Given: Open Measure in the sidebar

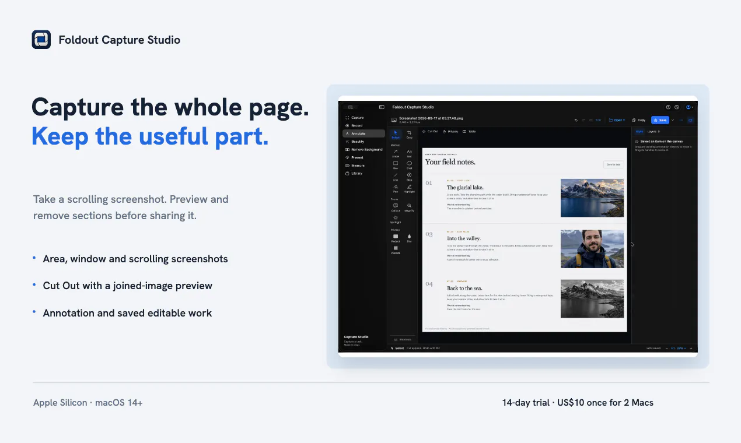Looking at the screenshot, I should coord(363,166).
